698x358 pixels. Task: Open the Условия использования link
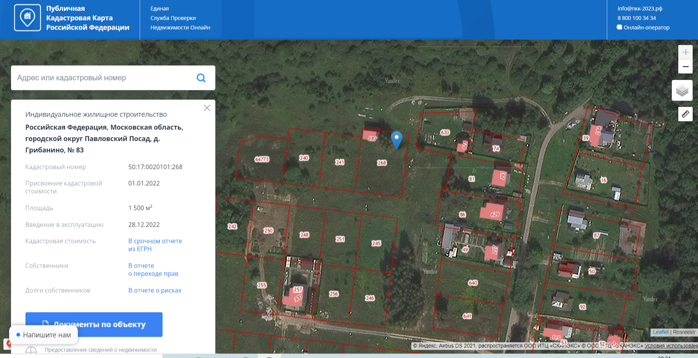(671, 346)
